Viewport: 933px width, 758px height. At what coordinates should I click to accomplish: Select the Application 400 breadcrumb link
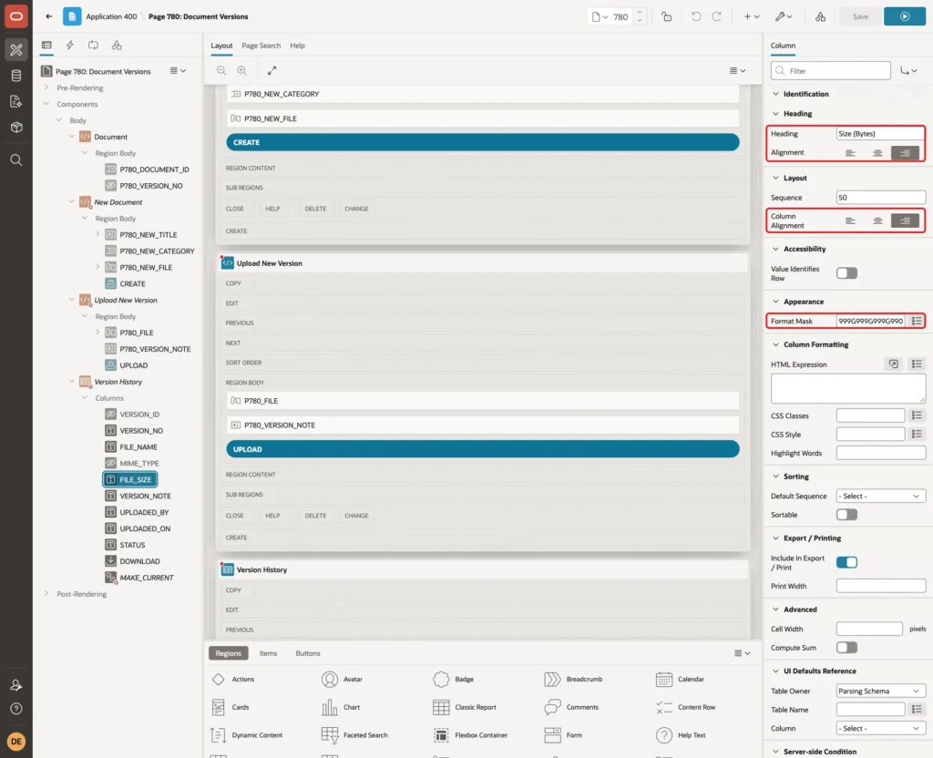click(x=111, y=16)
